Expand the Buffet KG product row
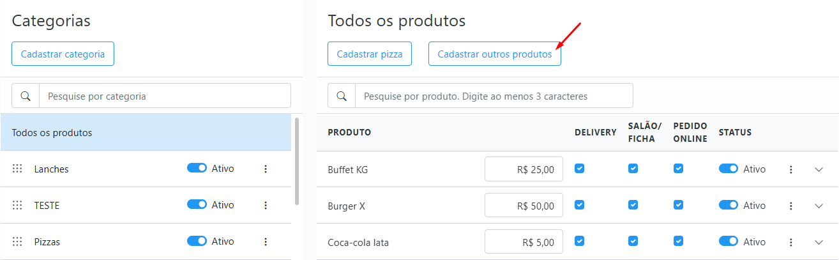Image resolution: width=839 pixels, height=260 pixels. (x=819, y=170)
